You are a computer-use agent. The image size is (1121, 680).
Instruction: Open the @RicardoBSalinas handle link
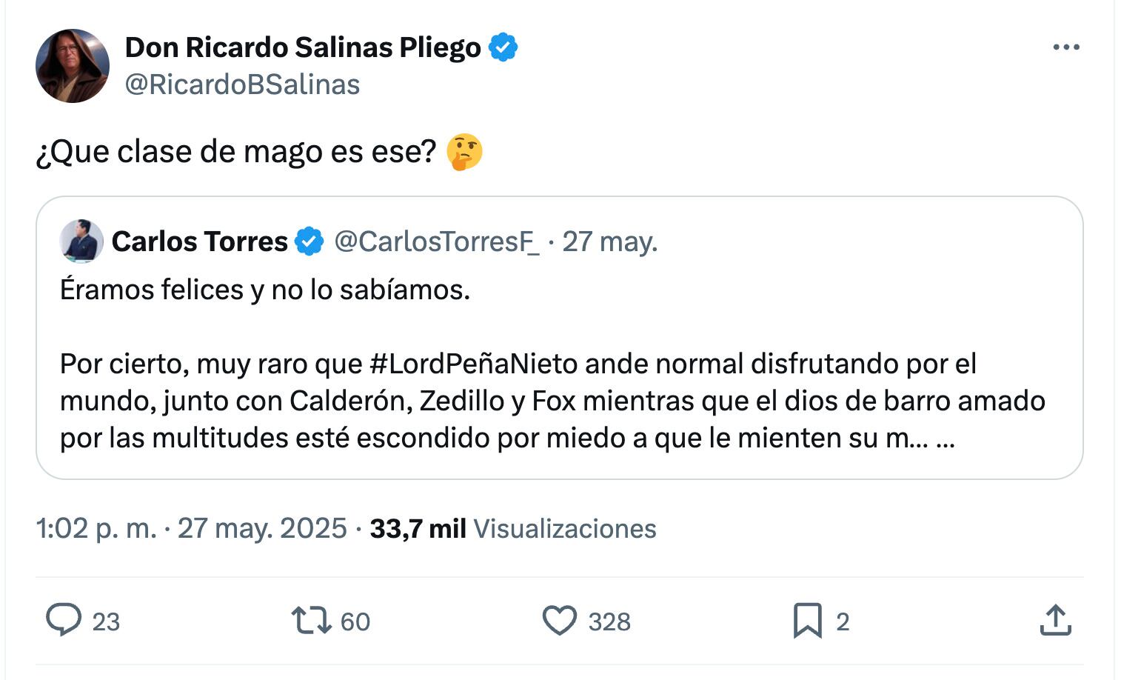pyautogui.click(x=242, y=84)
